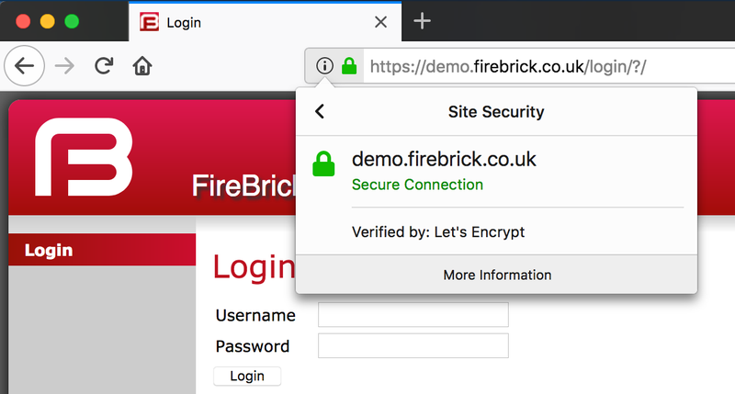Click the FireBrick logo on page header
The image size is (735, 394).
[84, 157]
